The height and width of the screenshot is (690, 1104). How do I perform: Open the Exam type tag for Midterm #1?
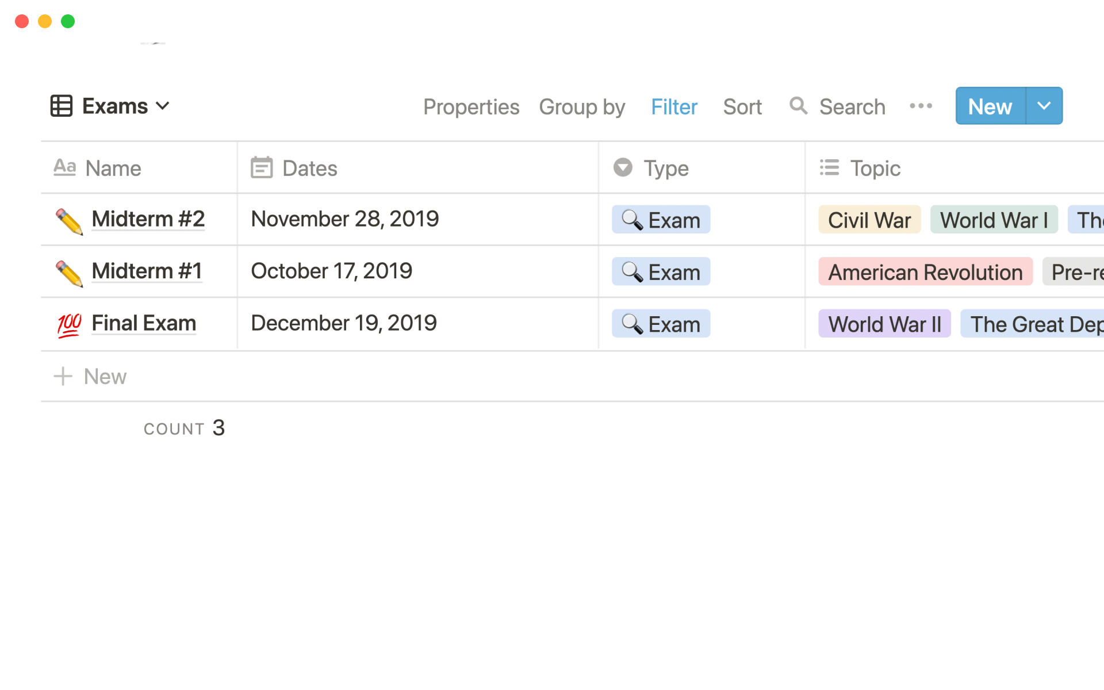point(661,272)
